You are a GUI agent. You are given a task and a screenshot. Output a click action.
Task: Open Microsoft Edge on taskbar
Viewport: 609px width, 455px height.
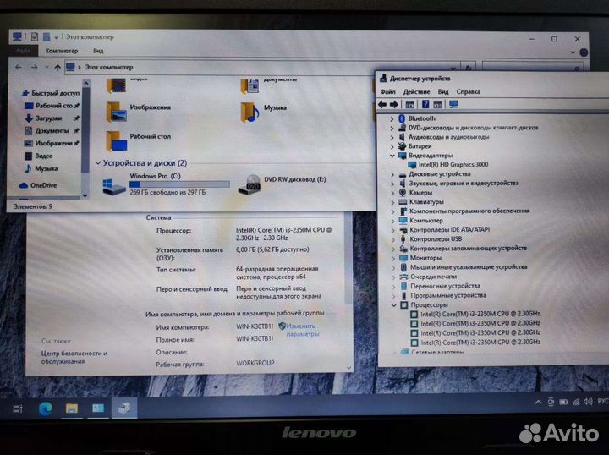[46, 408]
